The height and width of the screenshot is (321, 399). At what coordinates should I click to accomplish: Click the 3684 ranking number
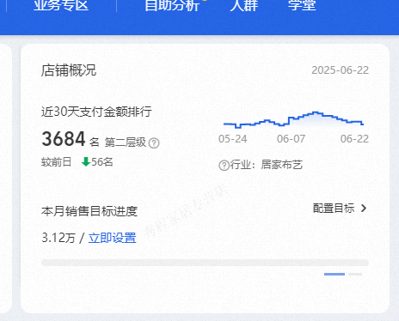tap(64, 139)
